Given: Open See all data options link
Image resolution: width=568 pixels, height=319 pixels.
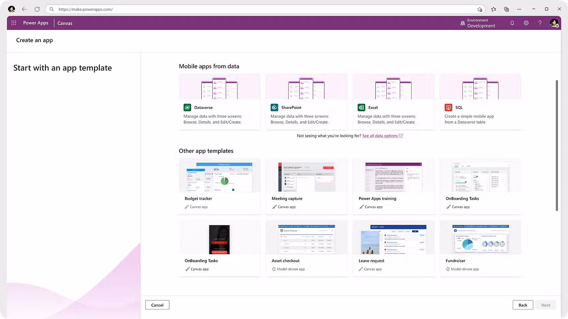Looking at the screenshot, I should pyautogui.click(x=382, y=136).
